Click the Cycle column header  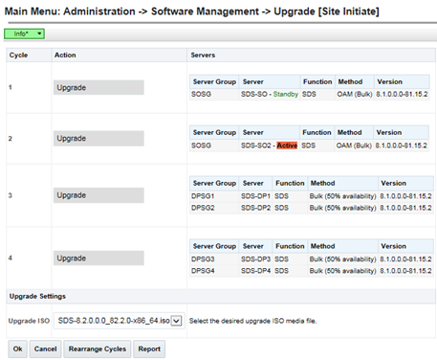tap(18, 55)
